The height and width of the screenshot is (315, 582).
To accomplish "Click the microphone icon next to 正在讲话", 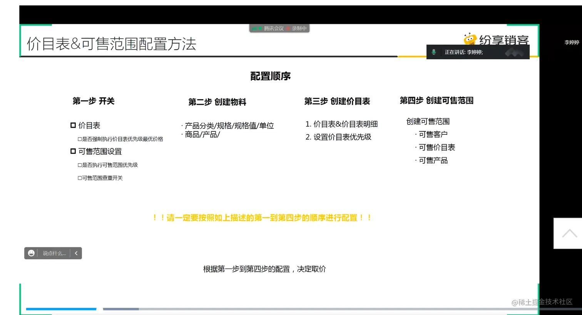I will point(434,52).
